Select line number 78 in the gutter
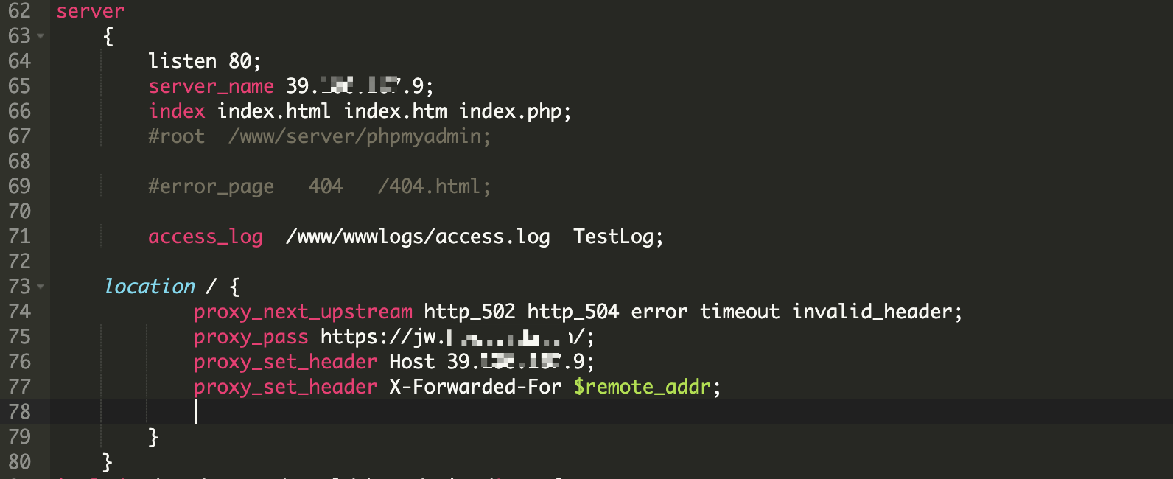1173x479 pixels. pos(20,412)
